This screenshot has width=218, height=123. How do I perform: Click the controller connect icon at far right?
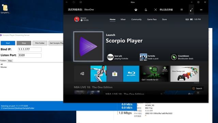(x=201, y=10)
